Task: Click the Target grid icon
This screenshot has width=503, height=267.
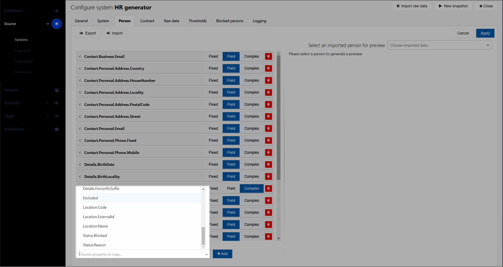Action: pos(57,116)
